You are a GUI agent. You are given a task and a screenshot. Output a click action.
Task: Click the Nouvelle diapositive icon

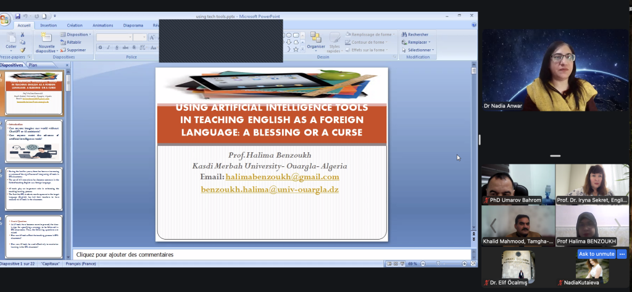tap(46, 38)
